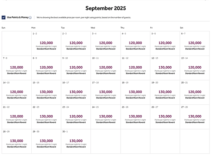The image size is (212, 155).
Task: Select the 10 - 11 Wednesday night
Action: coord(106,68)
